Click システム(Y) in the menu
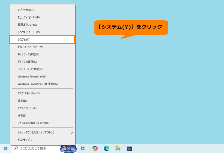Image resolution: width=224 pixels, height=153 pixels. click(42, 40)
